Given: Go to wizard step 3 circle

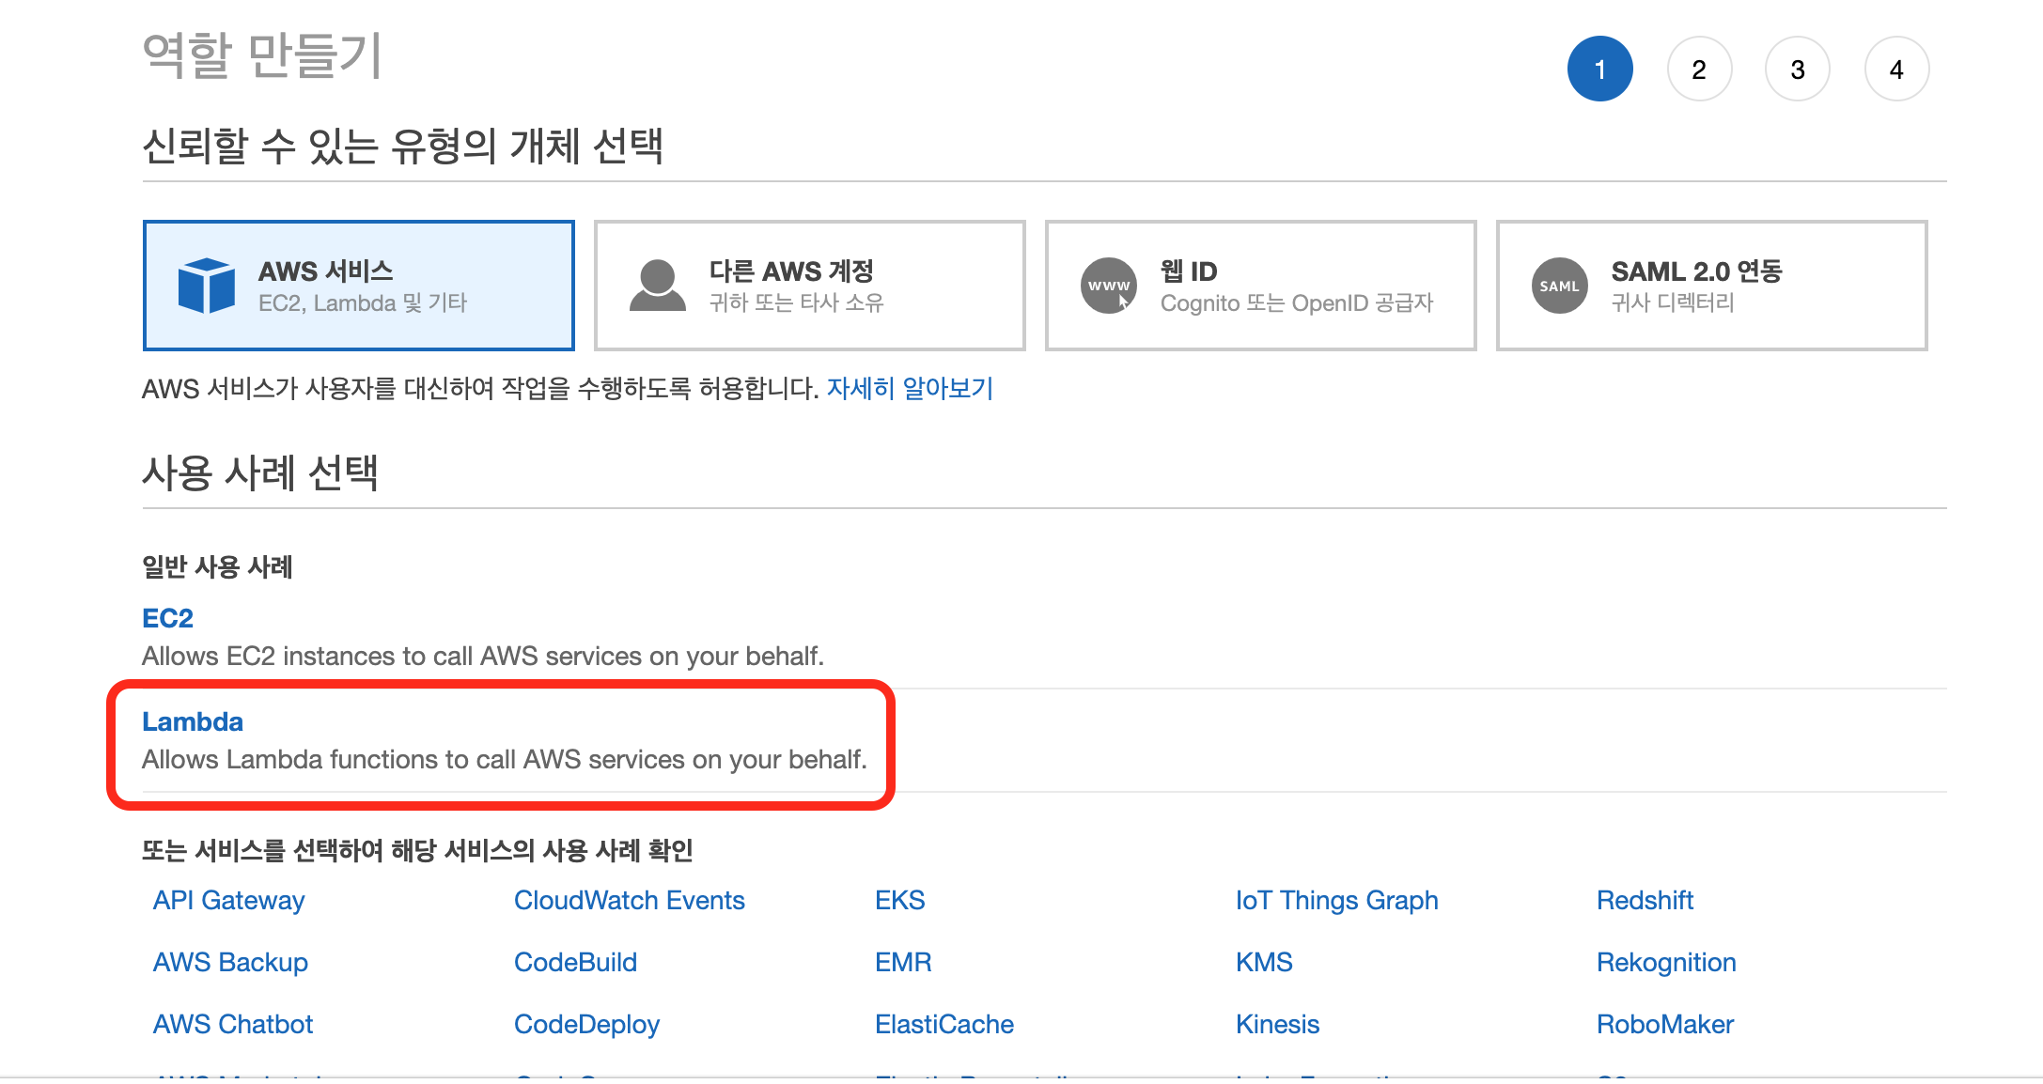Looking at the screenshot, I should (1797, 70).
